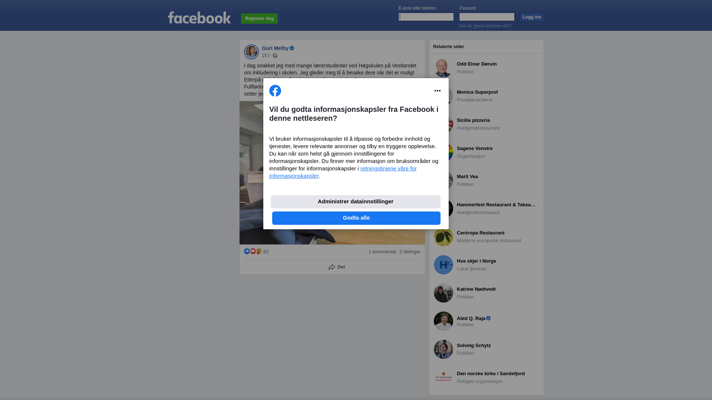The height and width of the screenshot is (400, 712).
Task: Open Har du glemt kontoen din link
Action: tap(485, 26)
